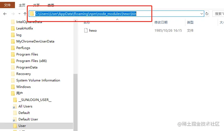Click the address bar path text
The width and height of the screenshot is (224, 131).
click(x=86, y=14)
